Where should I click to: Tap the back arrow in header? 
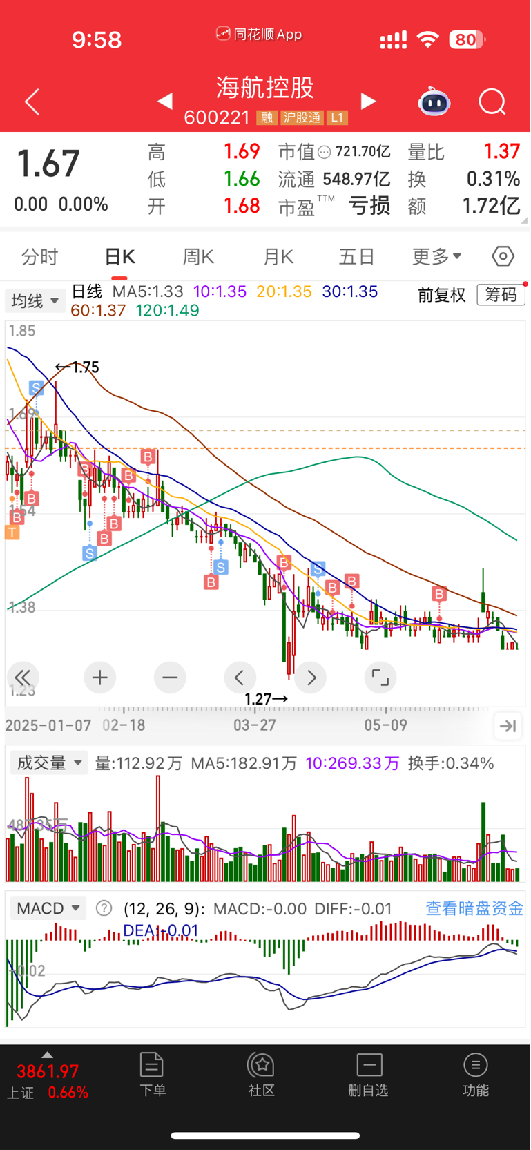coord(32,102)
